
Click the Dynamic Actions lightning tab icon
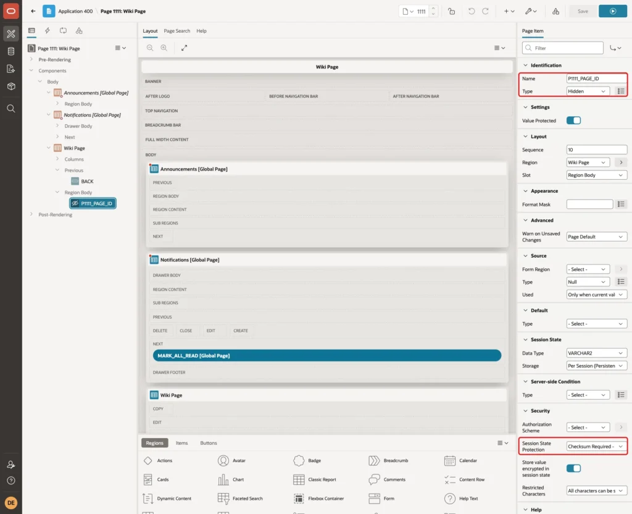pos(47,30)
